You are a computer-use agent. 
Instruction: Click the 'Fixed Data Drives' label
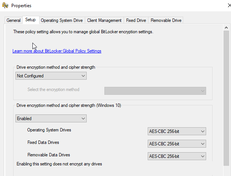[43, 142]
